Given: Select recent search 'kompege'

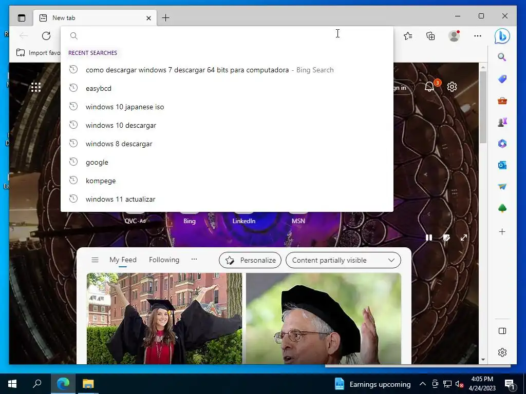Looking at the screenshot, I should (x=227, y=181).
